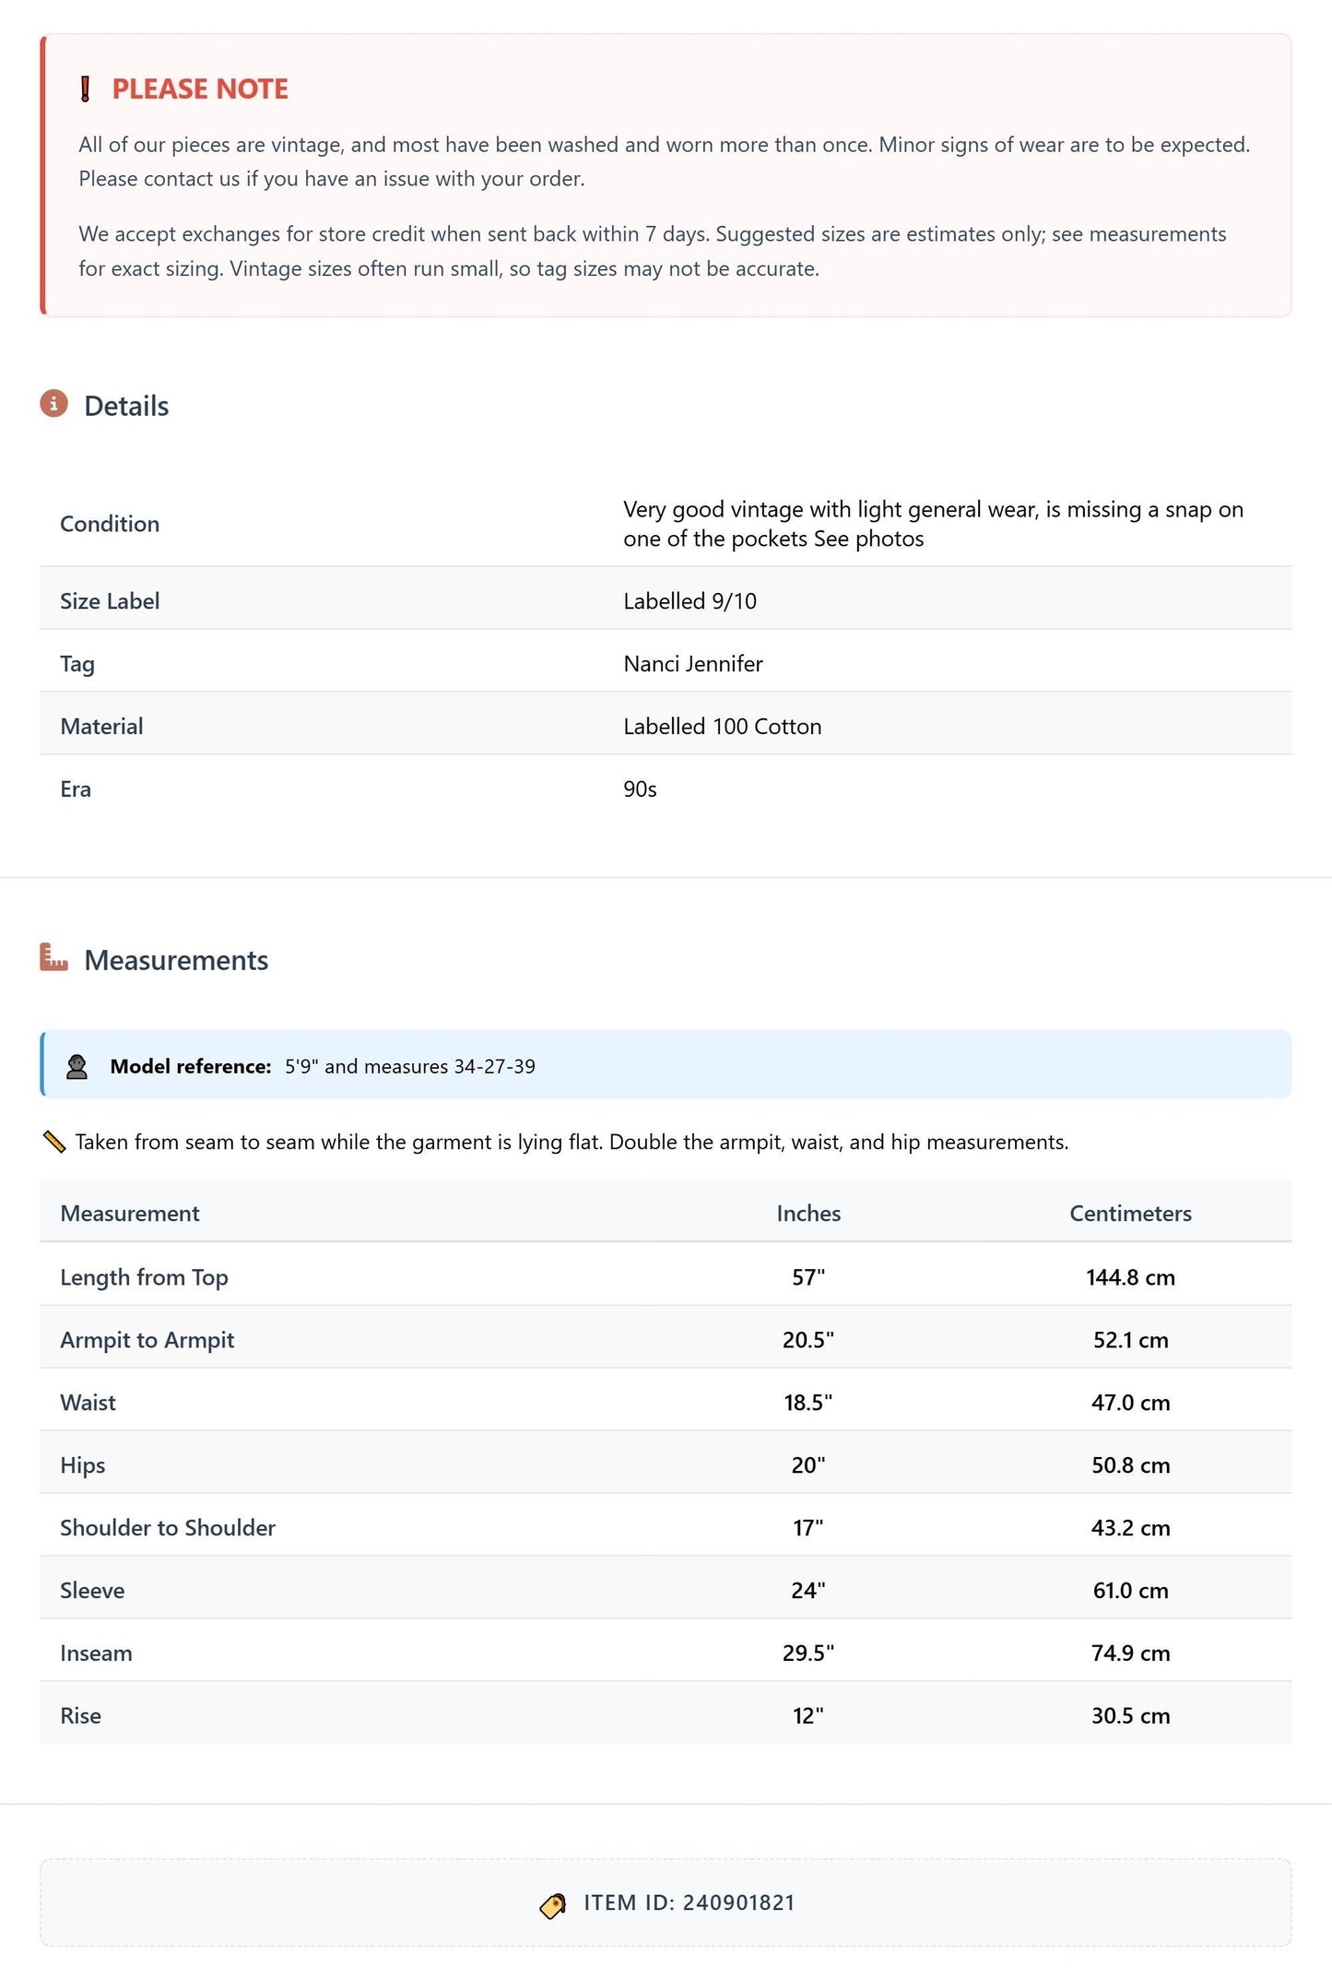Screen dimensions: 1332x1980
Task: Select the Model reference measurements text
Action: click(409, 1067)
